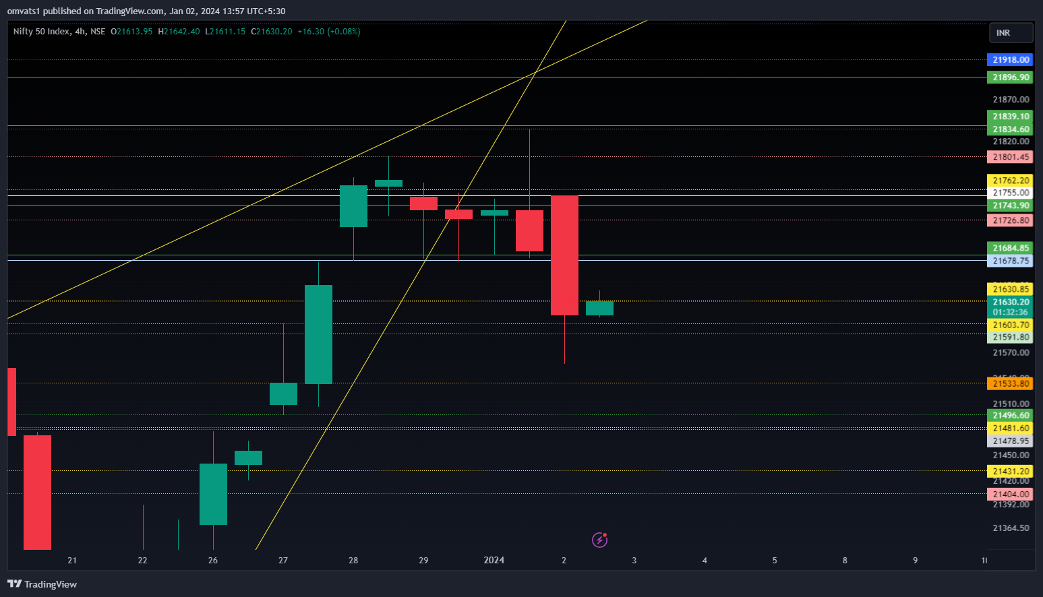Click the change value +16.30 (+0.08%)
This screenshot has width=1043, height=597.
tap(329, 32)
